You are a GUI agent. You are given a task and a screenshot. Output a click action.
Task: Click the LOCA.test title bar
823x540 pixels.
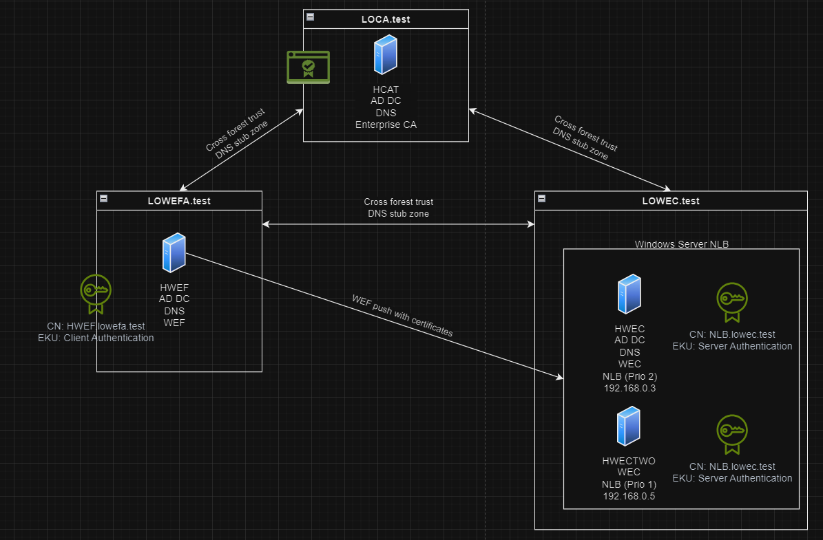coord(386,19)
